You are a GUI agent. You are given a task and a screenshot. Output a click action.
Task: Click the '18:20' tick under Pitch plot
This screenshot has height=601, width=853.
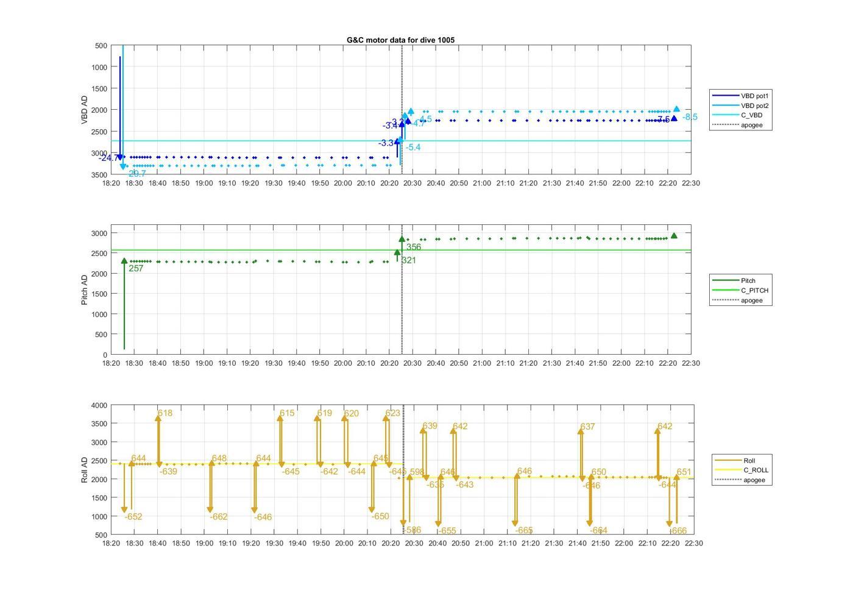pyautogui.click(x=111, y=363)
